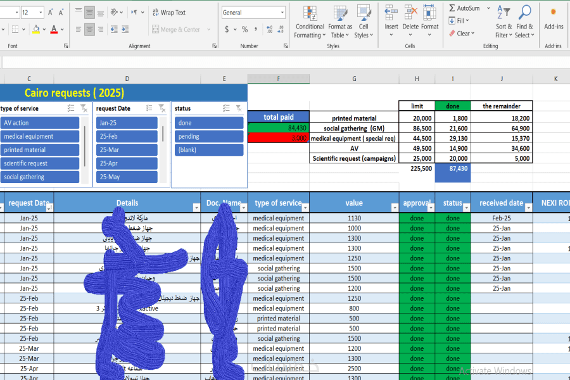Screen dimensions: 570x380
Task: Open received date column filter dropdown
Action: (x=529, y=208)
